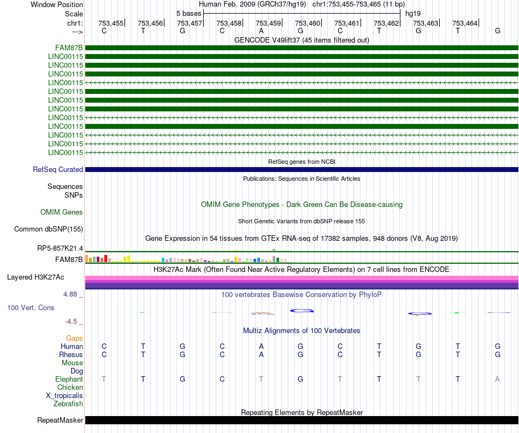
Task: Click the black RepeatMasker bar
Action: click(x=302, y=420)
